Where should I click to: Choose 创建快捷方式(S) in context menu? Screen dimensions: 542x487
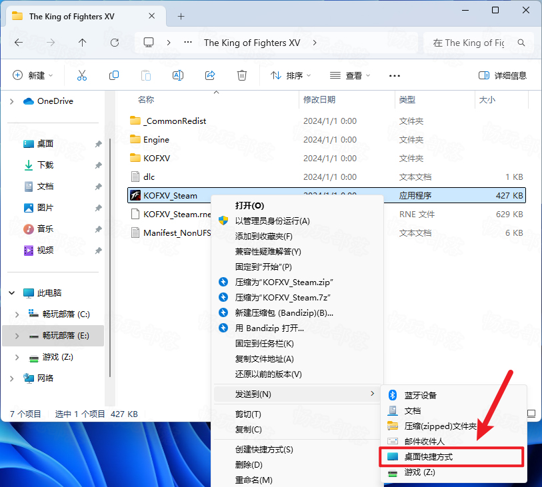297,450
